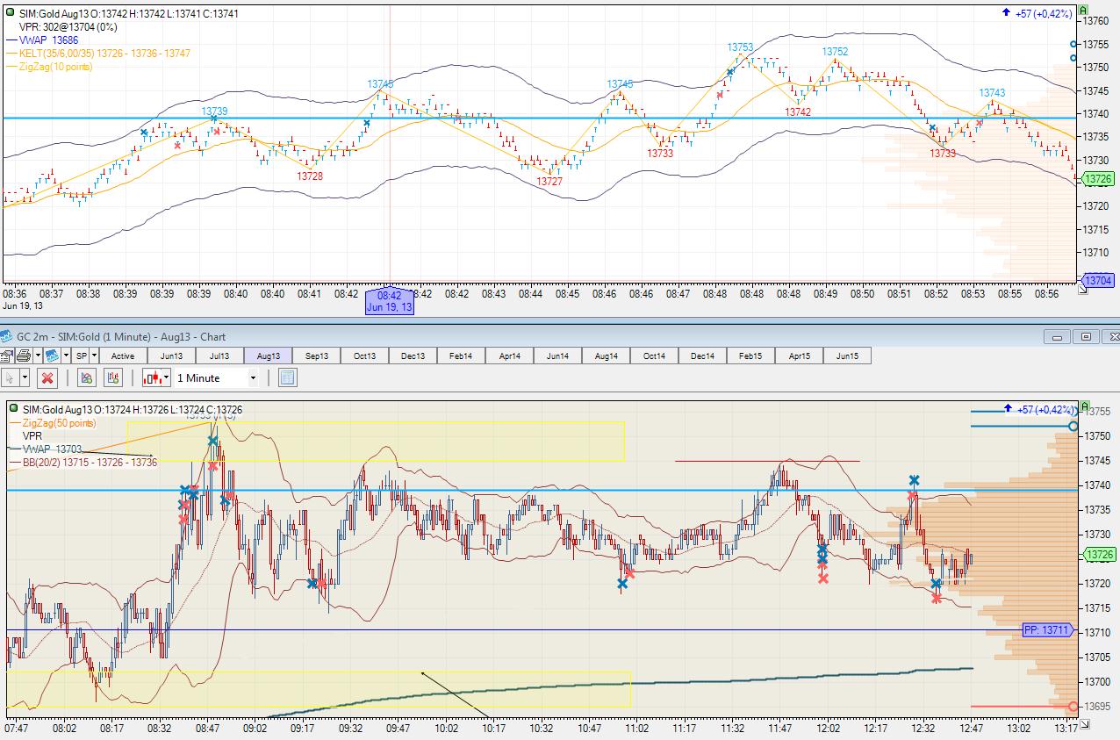Screen dimensions: 1120x740
Task: Expand the print options arrow
Action: click(36, 356)
